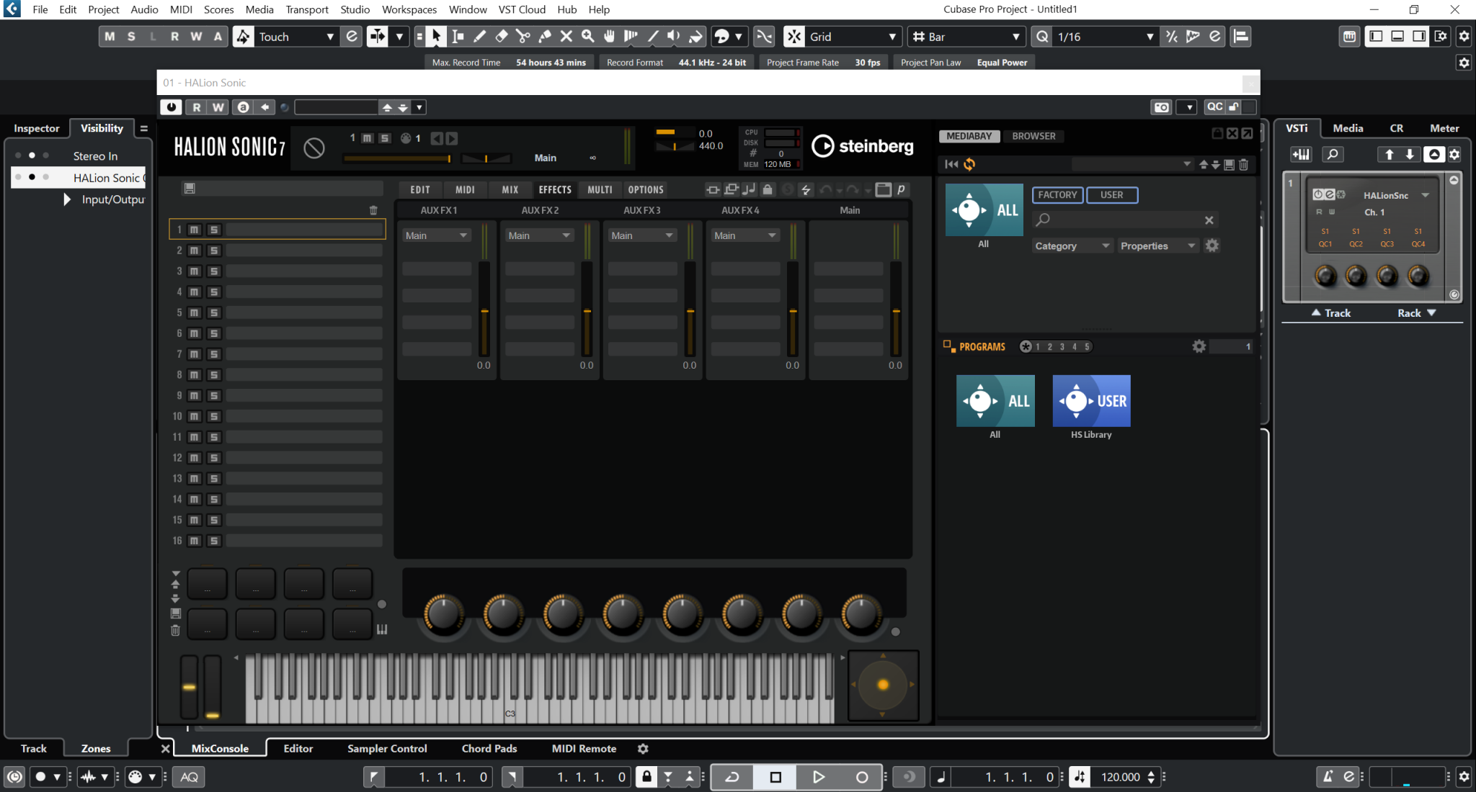1476x792 pixels.
Task: Select the Glue tool
Action: point(545,36)
